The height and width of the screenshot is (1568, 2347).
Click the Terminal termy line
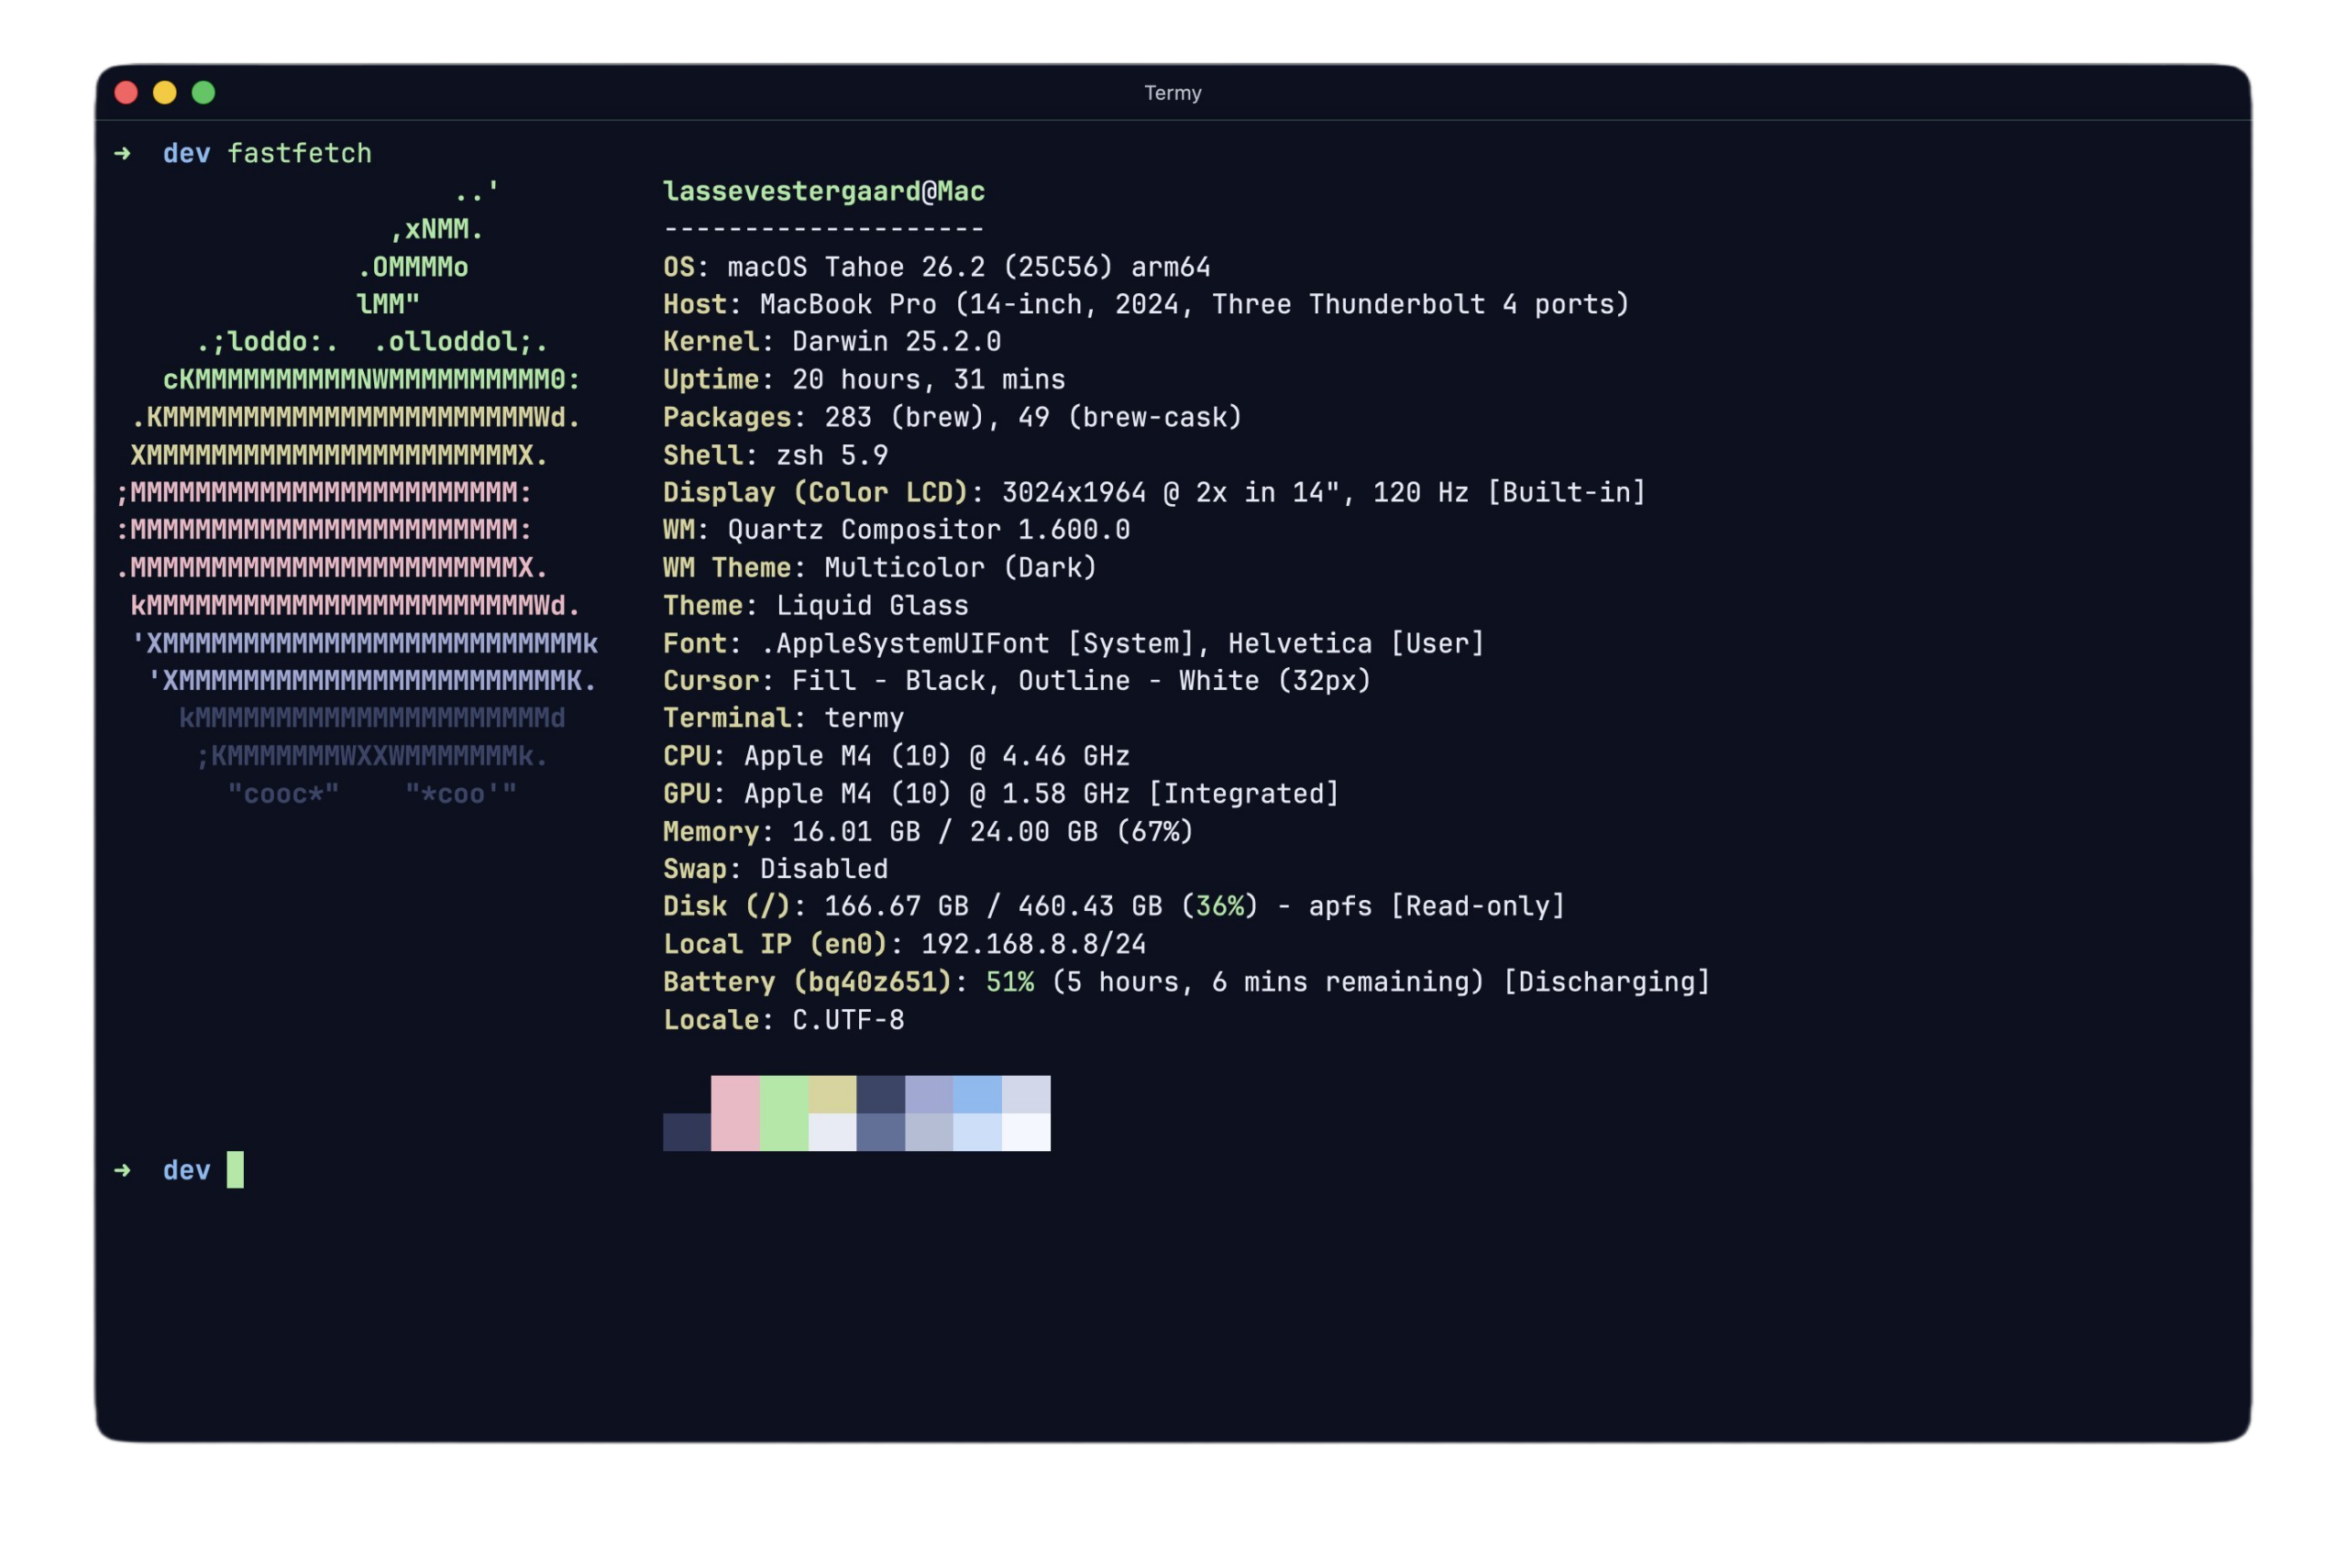click(783, 718)
